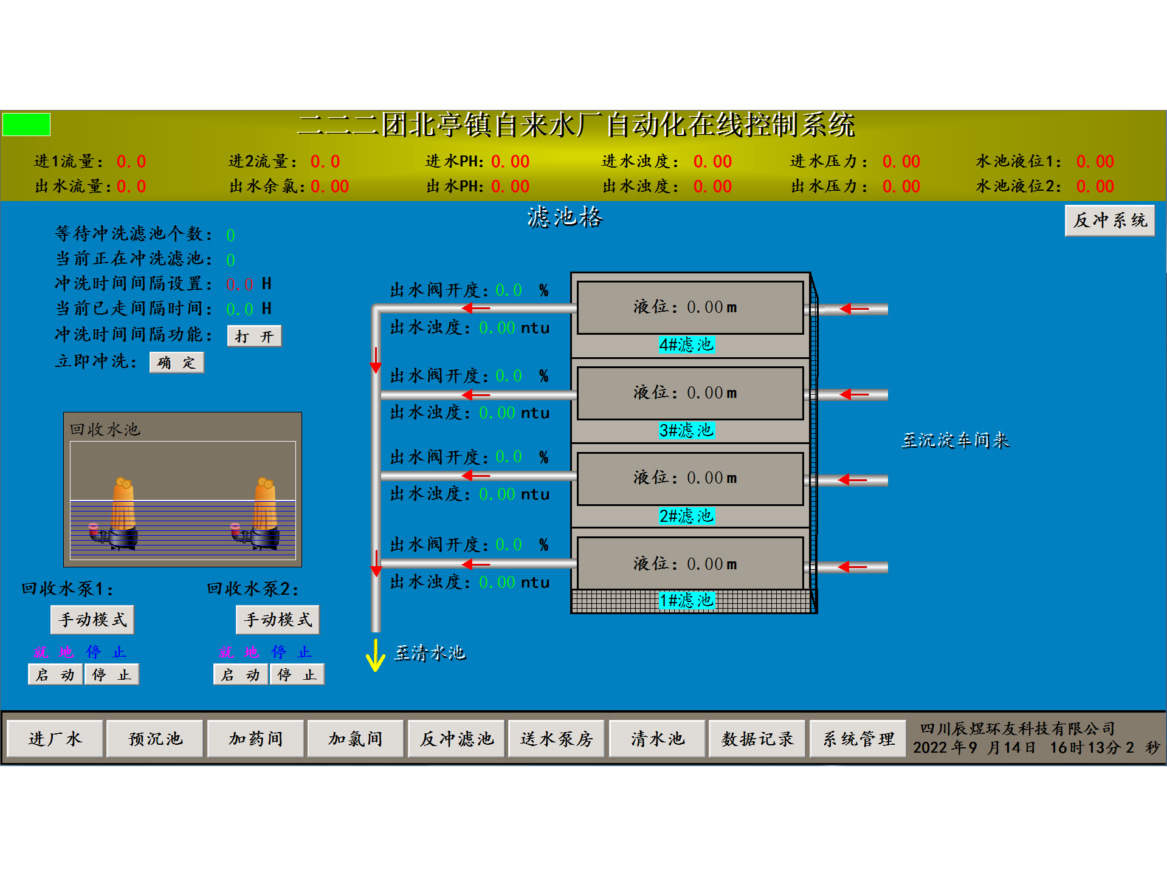
Task: Stop recovery pump 2 with 停止
Action: point(297,675)
